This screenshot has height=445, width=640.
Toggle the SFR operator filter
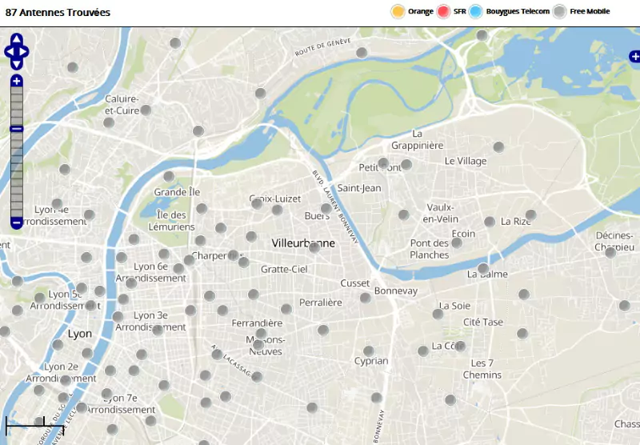point(444,11)
